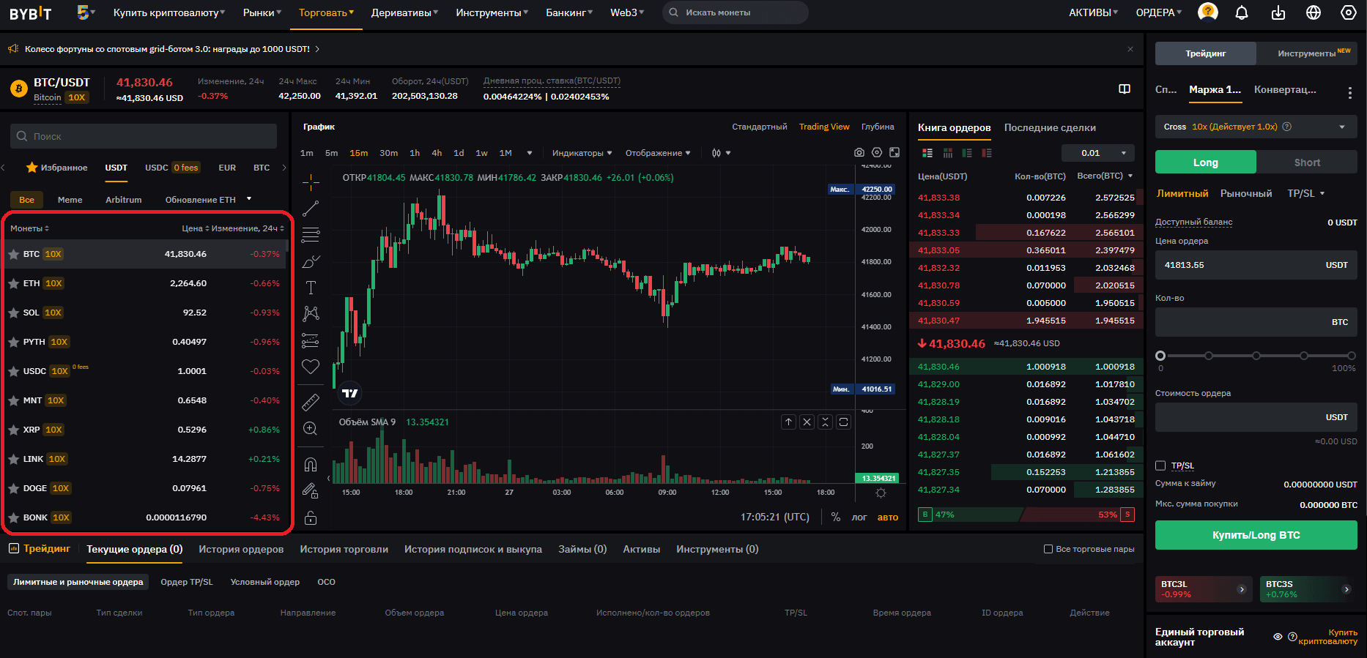Click the zoom-in magnifier on chart
The width and height of the screenshot is (1367, 658).
tap(311, 429)
